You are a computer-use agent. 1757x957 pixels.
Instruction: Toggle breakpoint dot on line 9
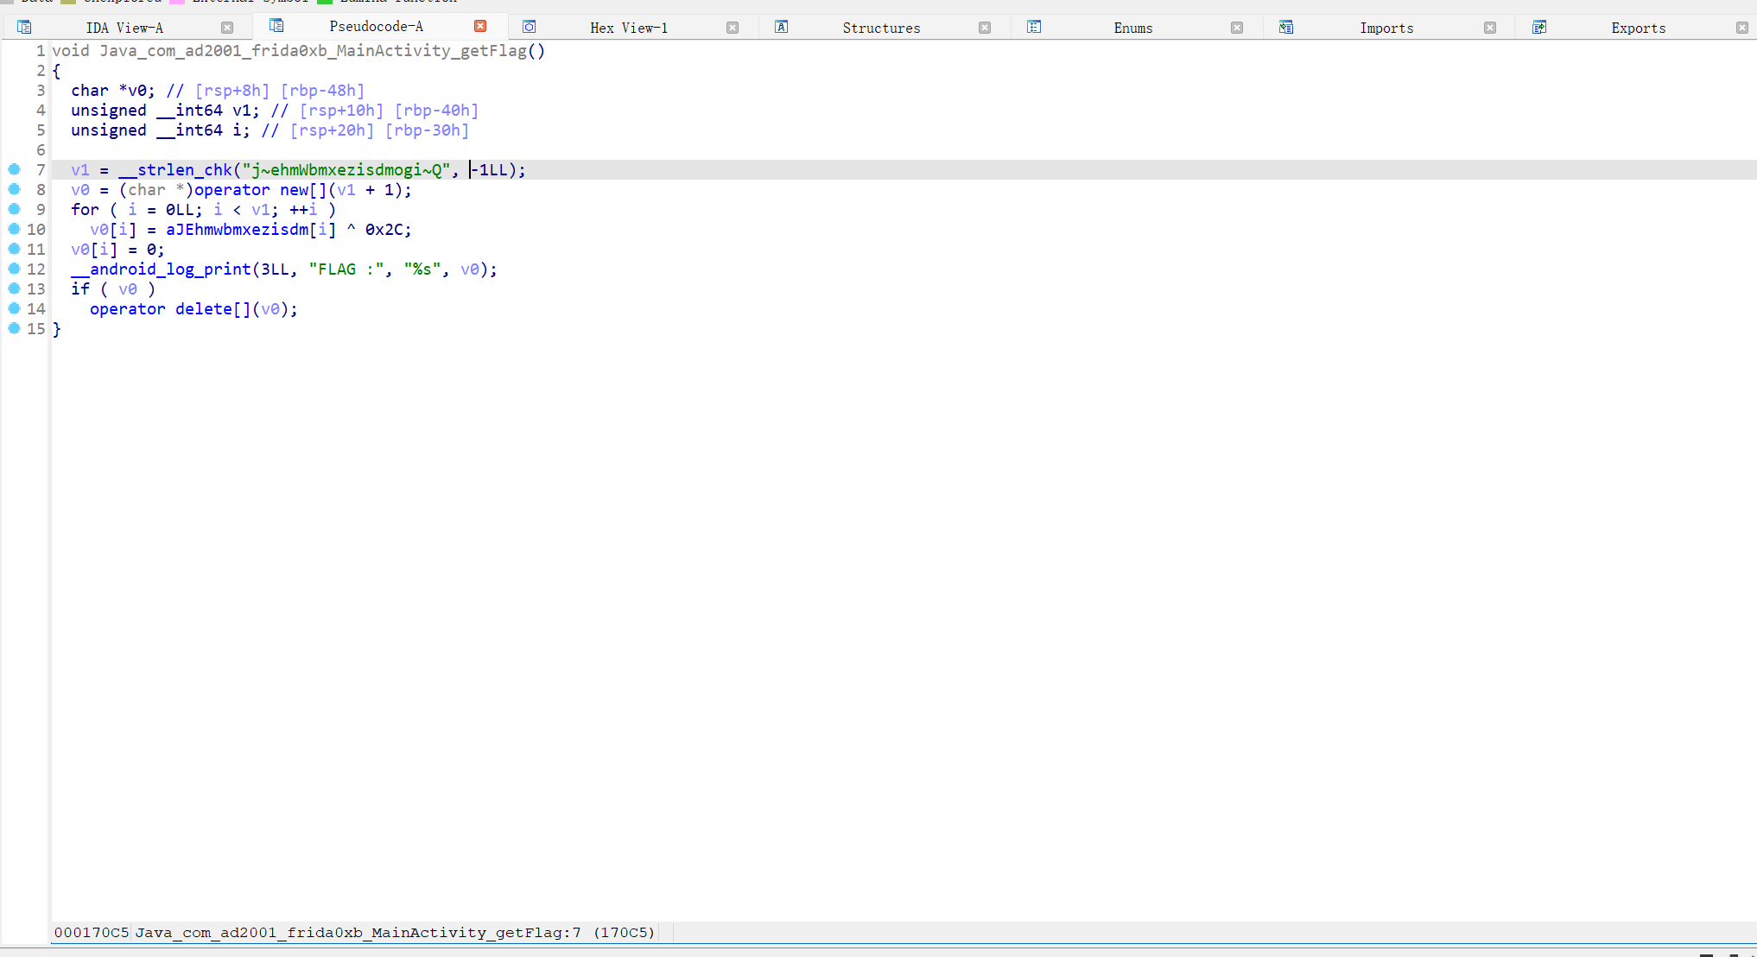coord(14,209)
